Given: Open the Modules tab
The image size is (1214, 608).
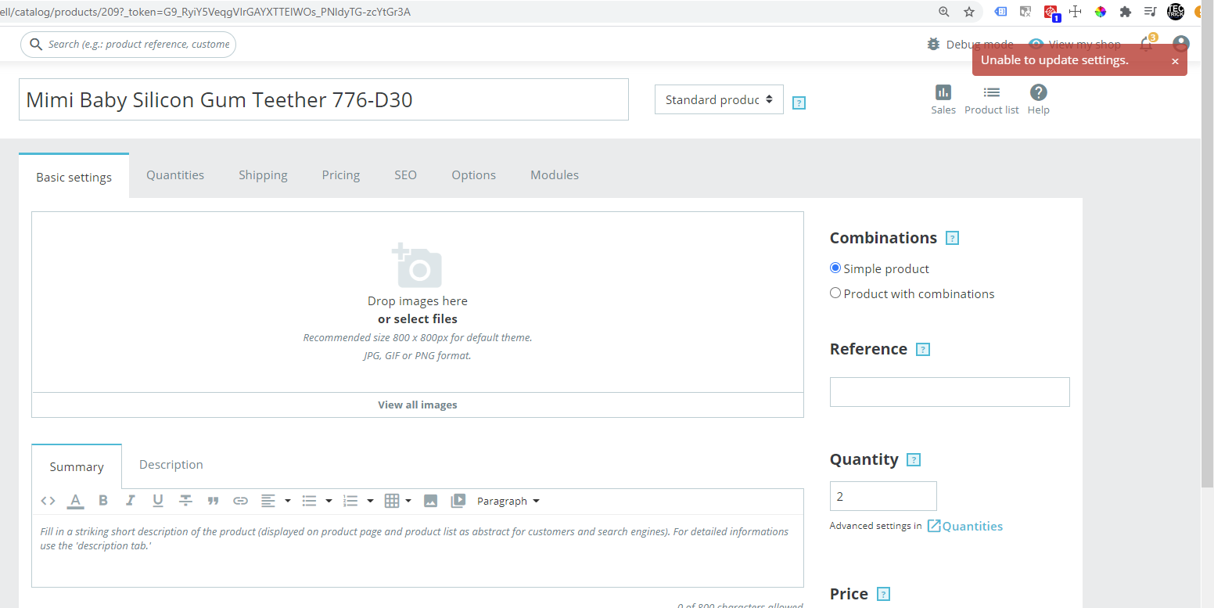Looking at the screenshot, I should point(555,175).
